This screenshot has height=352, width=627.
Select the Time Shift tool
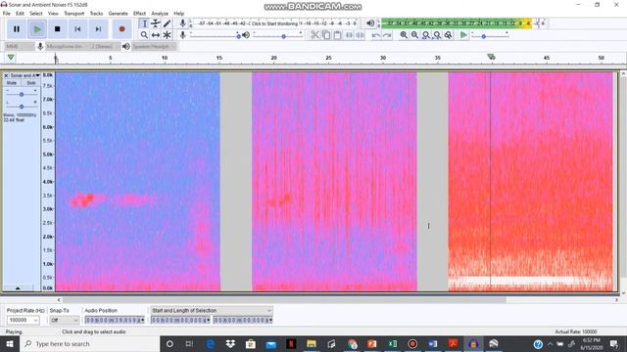[156, 35]
